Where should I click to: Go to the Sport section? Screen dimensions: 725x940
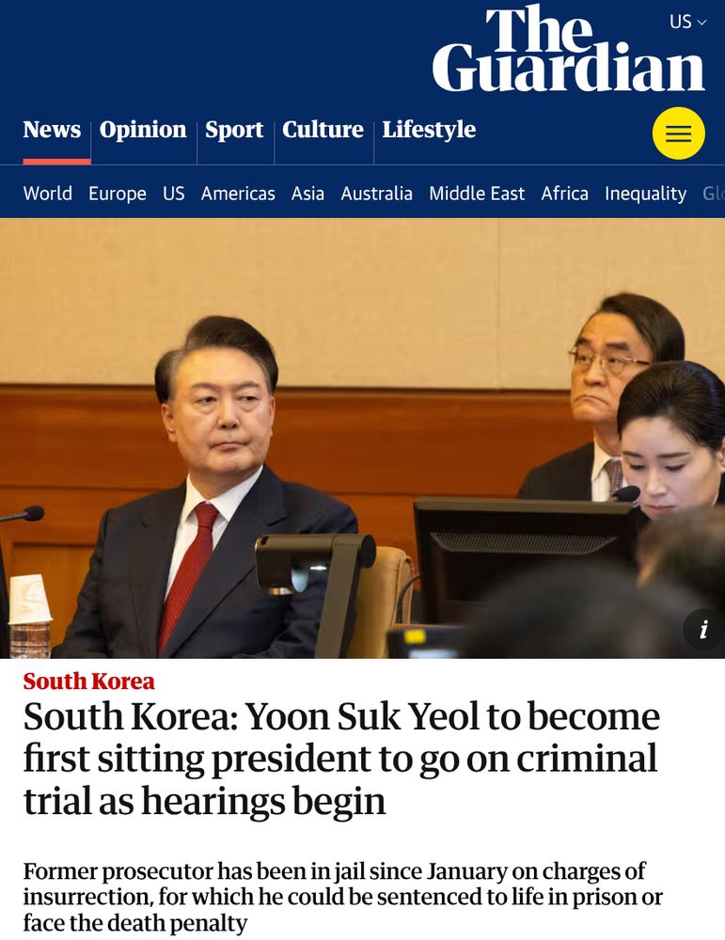(x=234, y=130)
